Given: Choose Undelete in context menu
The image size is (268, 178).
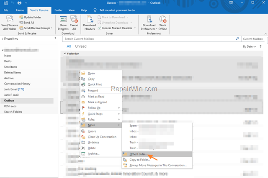Looking at the screenshot, I should tap(101, 142).
